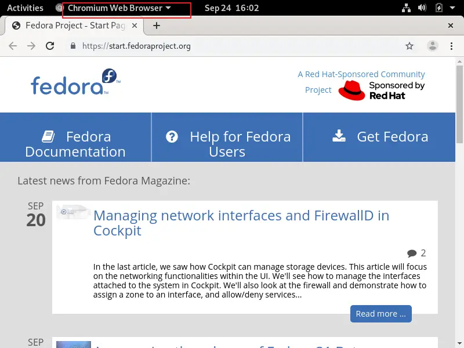This screenshot has width=464, height=348.
Task: Reload the Fedora start page
Action: click(x=50, y=46)
